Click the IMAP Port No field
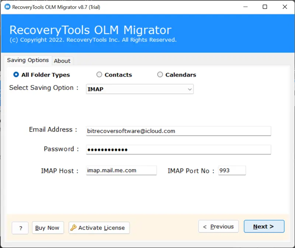 click(x=232, y=170)
